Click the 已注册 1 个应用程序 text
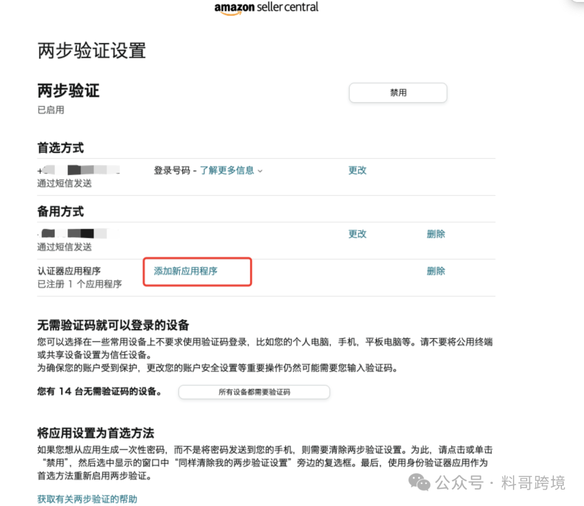Screen dimensions: 584x506 (79, 284)
